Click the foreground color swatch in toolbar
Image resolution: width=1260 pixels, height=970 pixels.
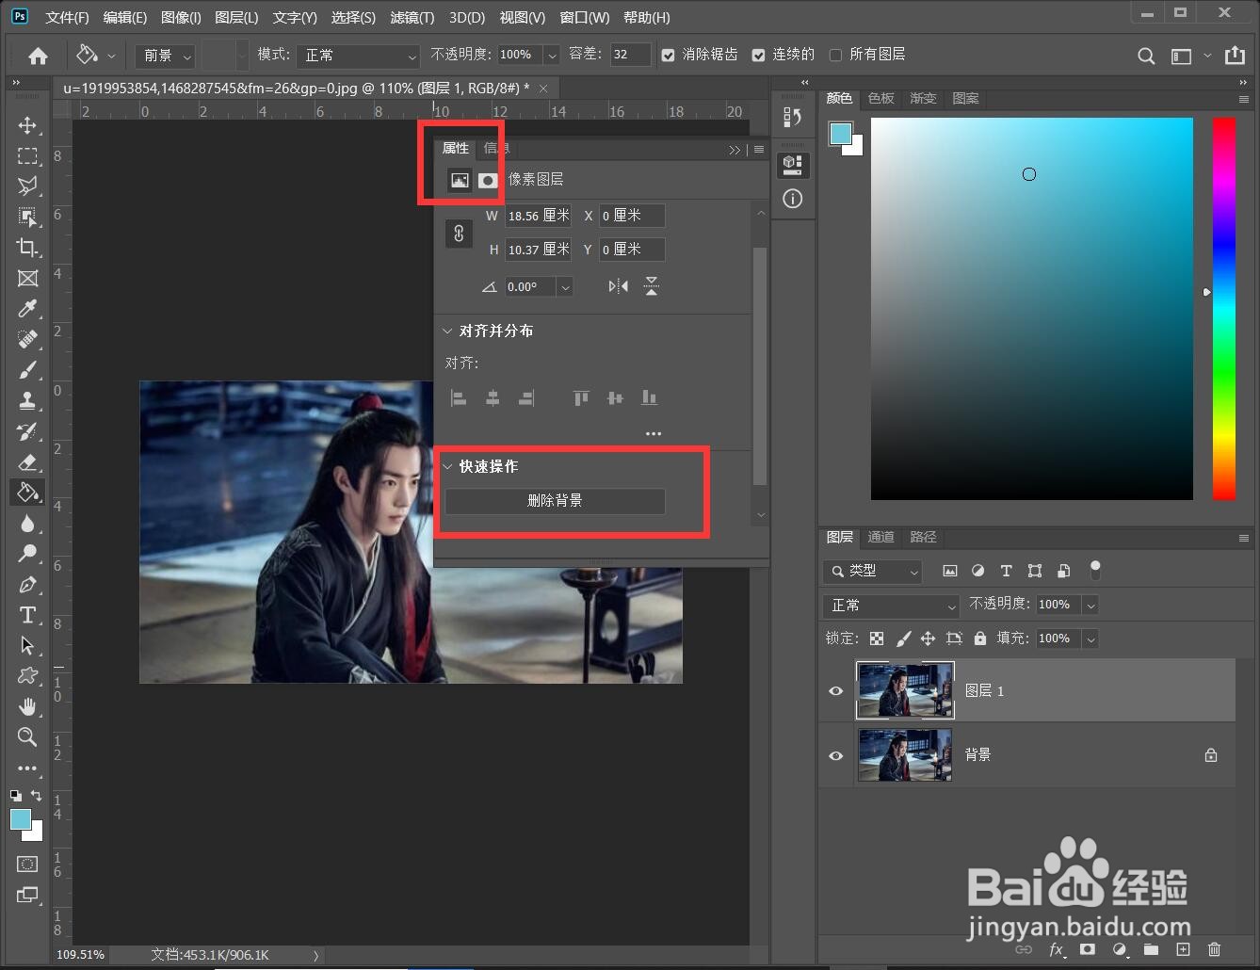click(x=19, y=818)
